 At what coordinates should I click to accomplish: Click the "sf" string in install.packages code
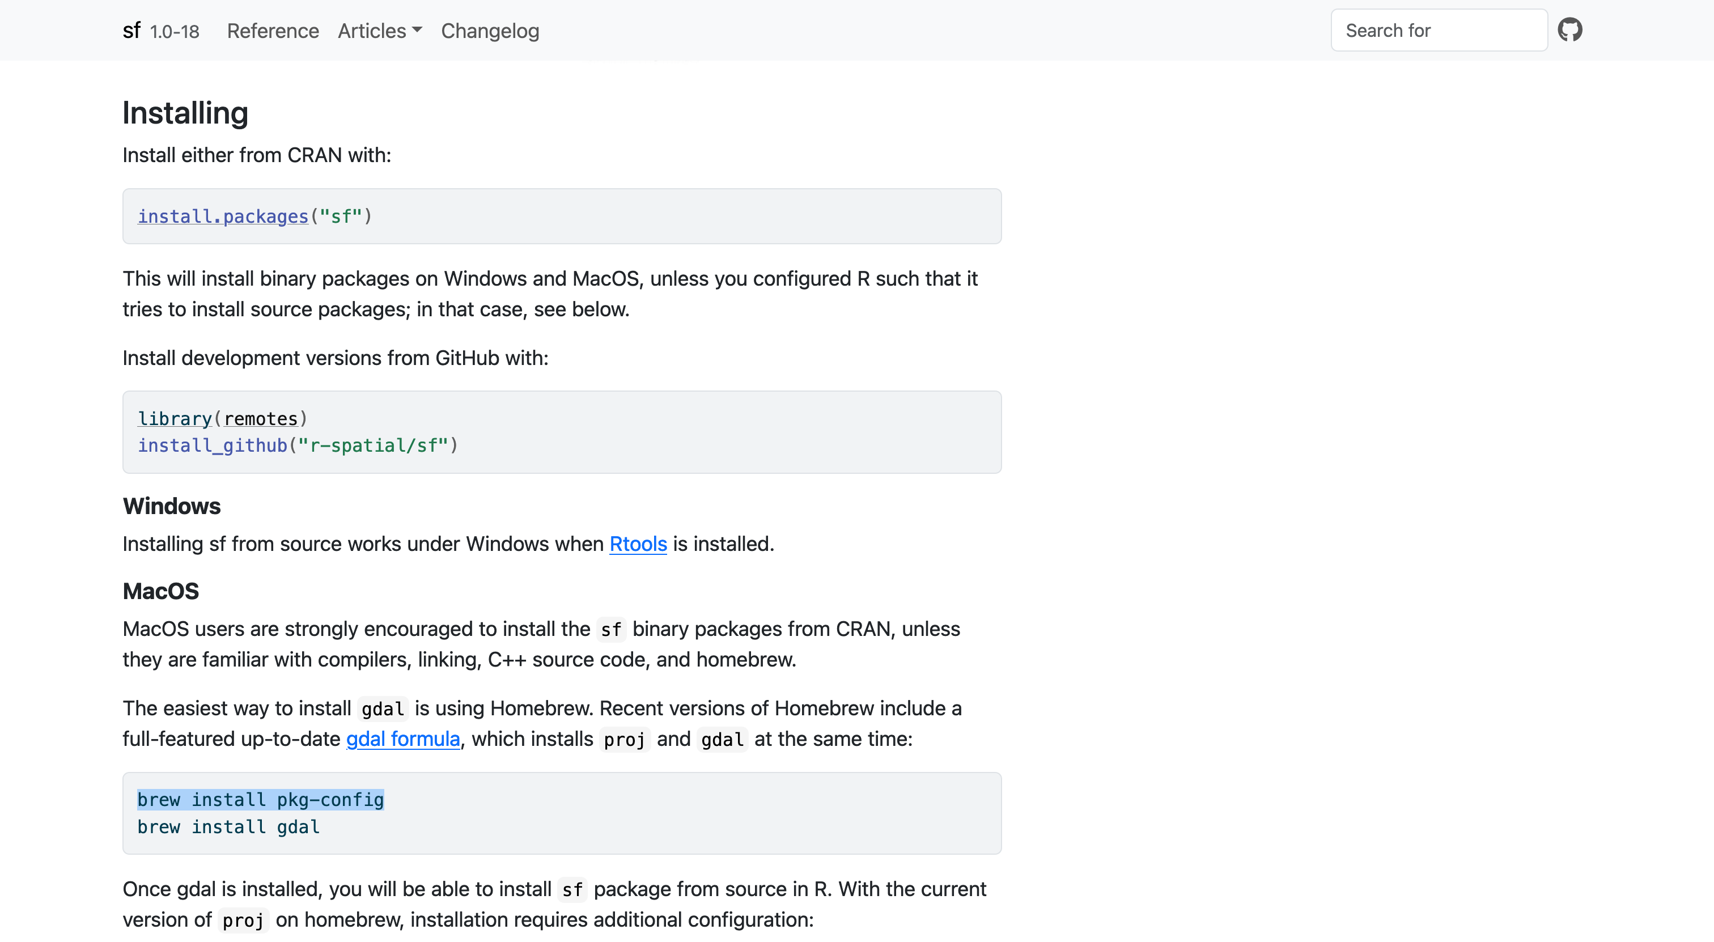click(x=341, y=216)
